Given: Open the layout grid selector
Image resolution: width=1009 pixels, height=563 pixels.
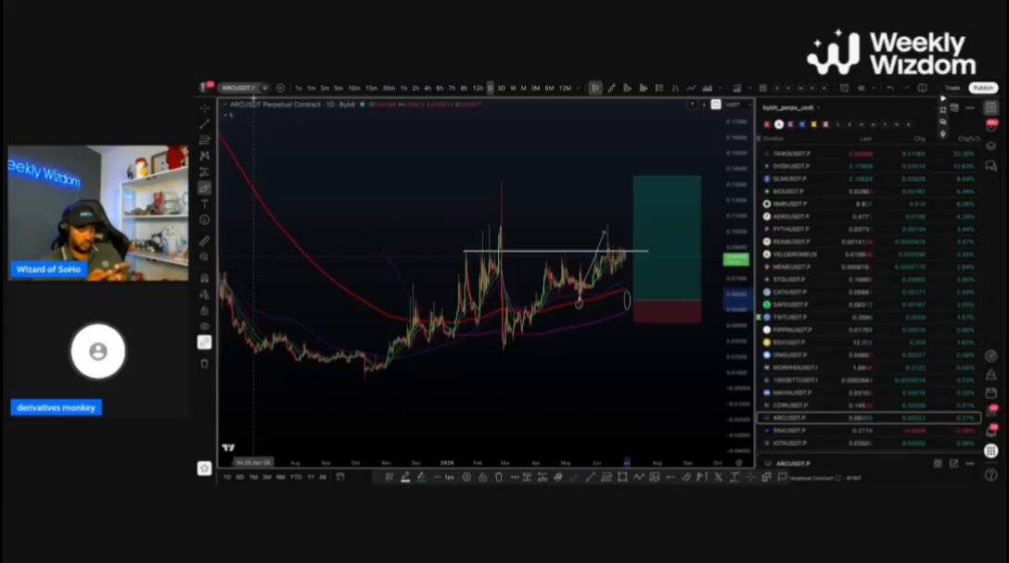Looking at the screenshot, I should click(922, 88).
